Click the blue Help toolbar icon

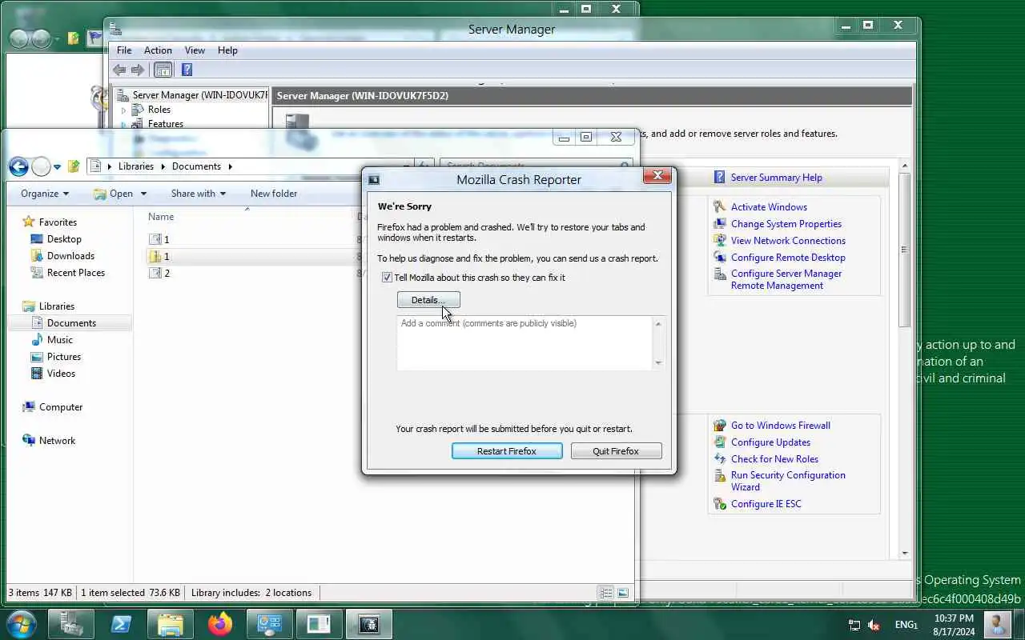tap(187, 70)
